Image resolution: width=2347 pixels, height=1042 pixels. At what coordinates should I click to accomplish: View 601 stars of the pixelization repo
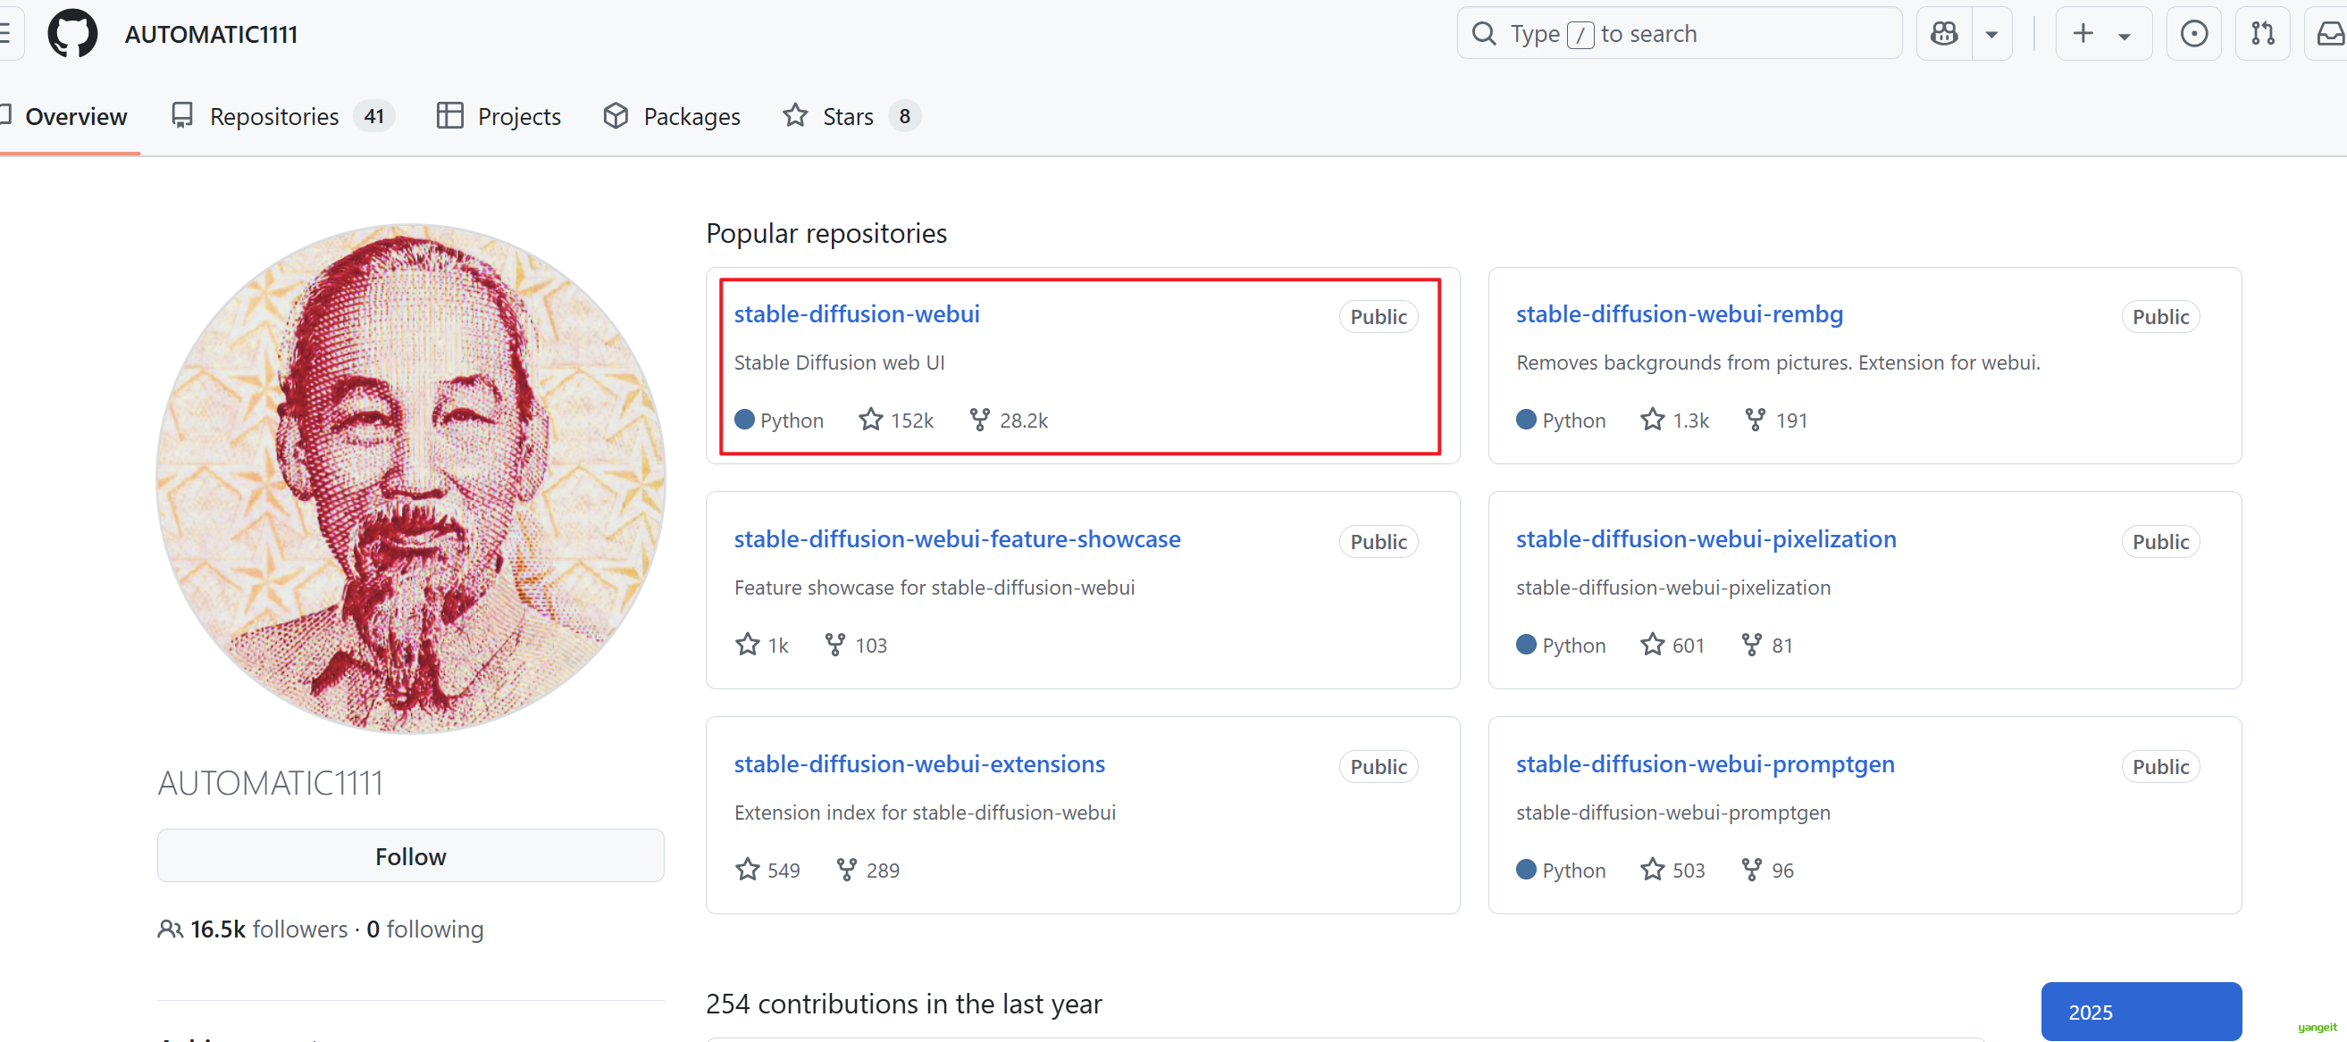1672,645
